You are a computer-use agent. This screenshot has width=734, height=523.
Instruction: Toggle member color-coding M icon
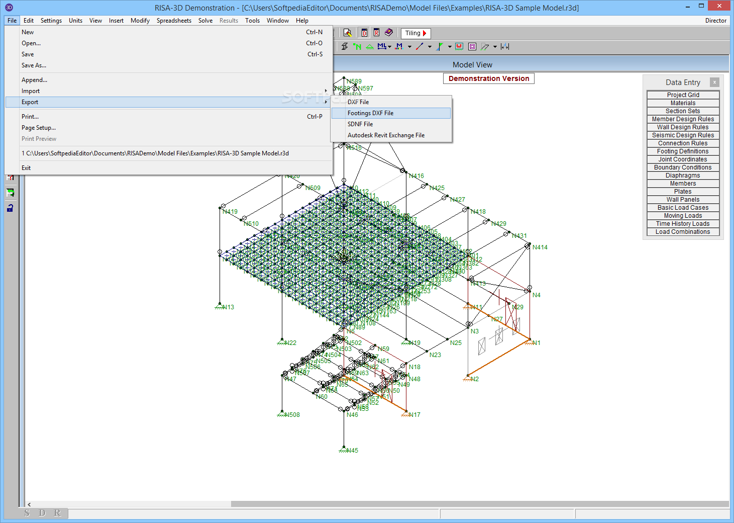399,46
